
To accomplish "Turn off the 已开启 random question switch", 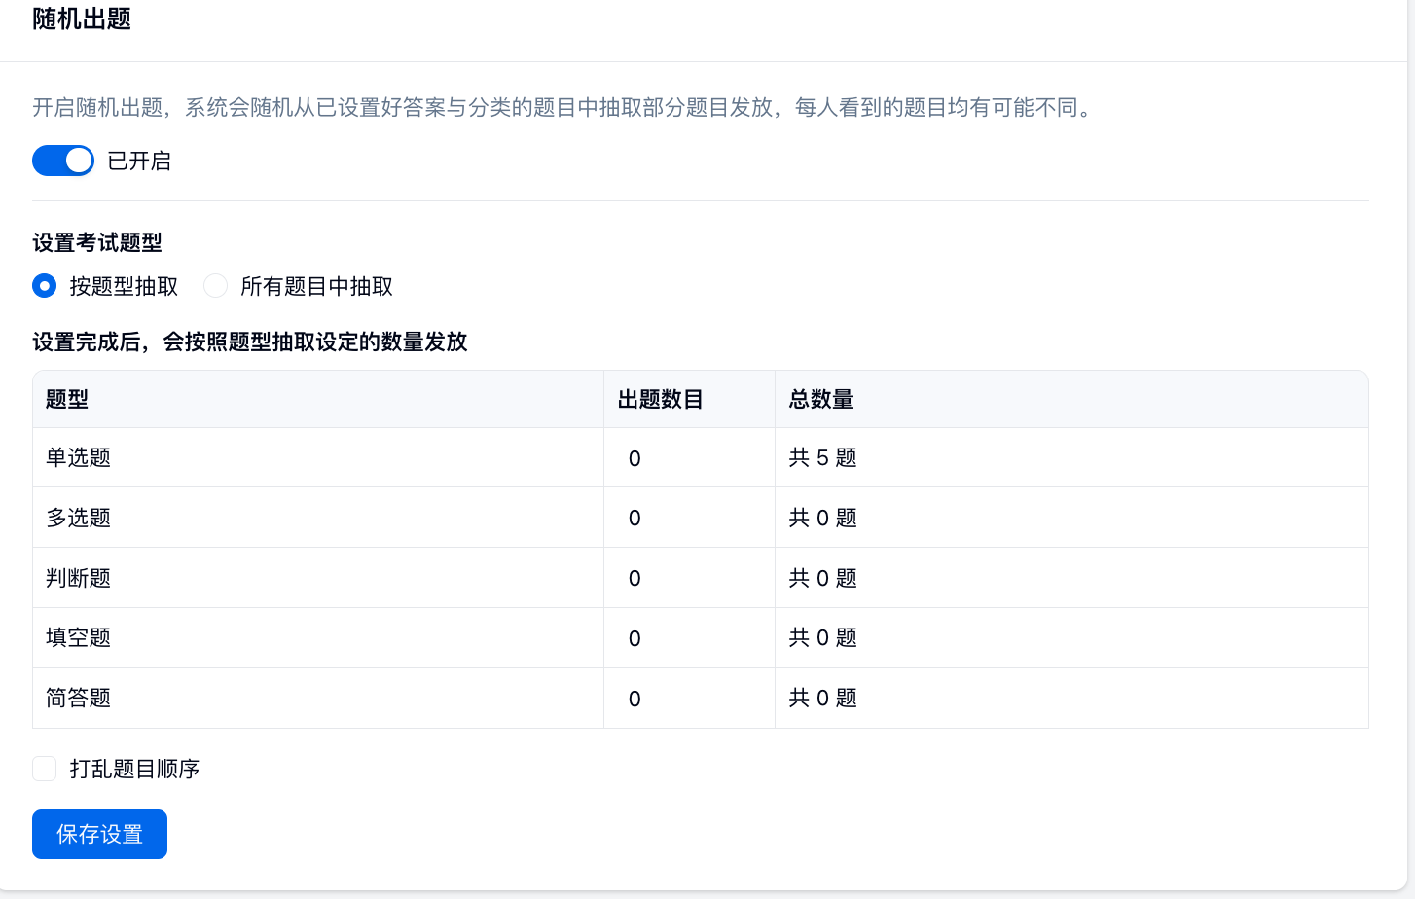I will [63, 161].
